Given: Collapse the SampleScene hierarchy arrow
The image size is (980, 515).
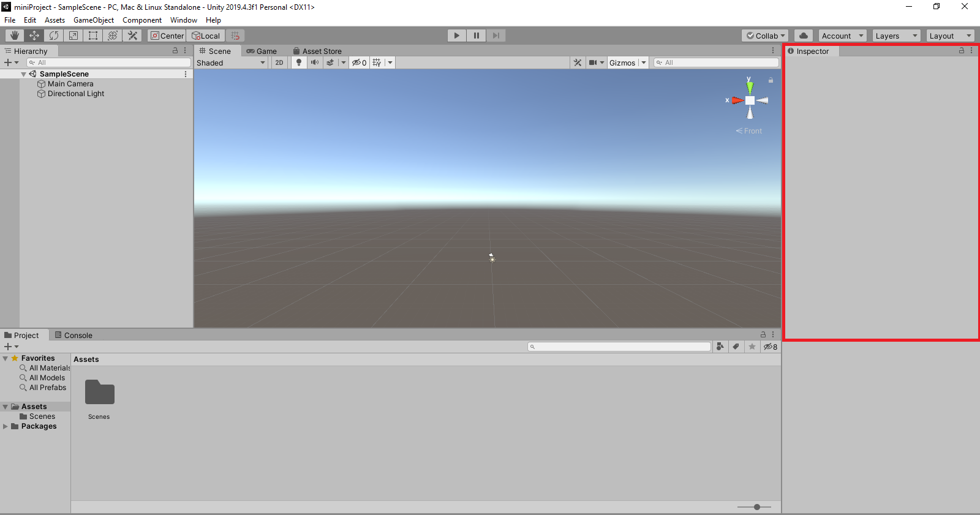Looking at the screenshot, I should point(23,74).
